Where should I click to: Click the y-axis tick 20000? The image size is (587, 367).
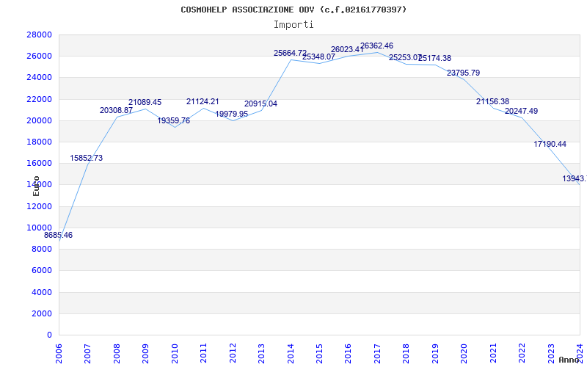(40, 120)
